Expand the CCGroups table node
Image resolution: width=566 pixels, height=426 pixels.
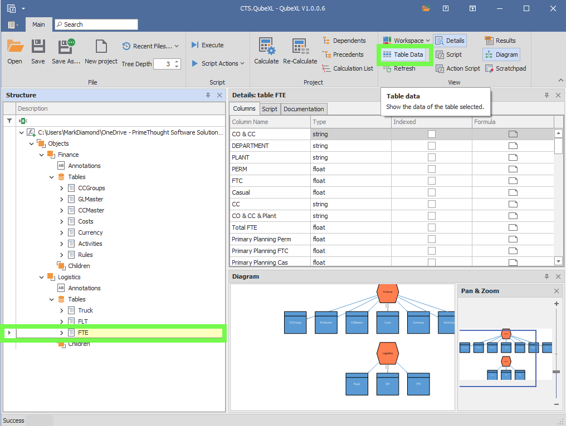62,188
